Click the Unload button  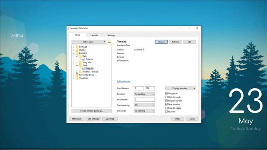161,42
